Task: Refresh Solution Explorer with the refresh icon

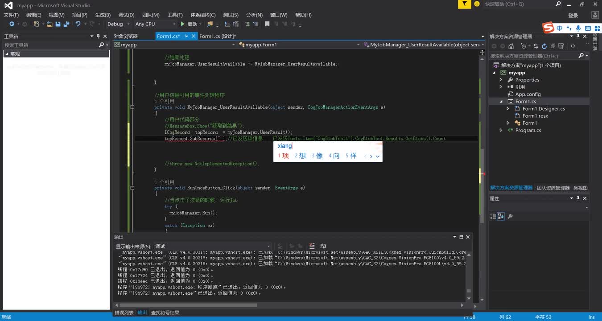Action: coord(544,46)
